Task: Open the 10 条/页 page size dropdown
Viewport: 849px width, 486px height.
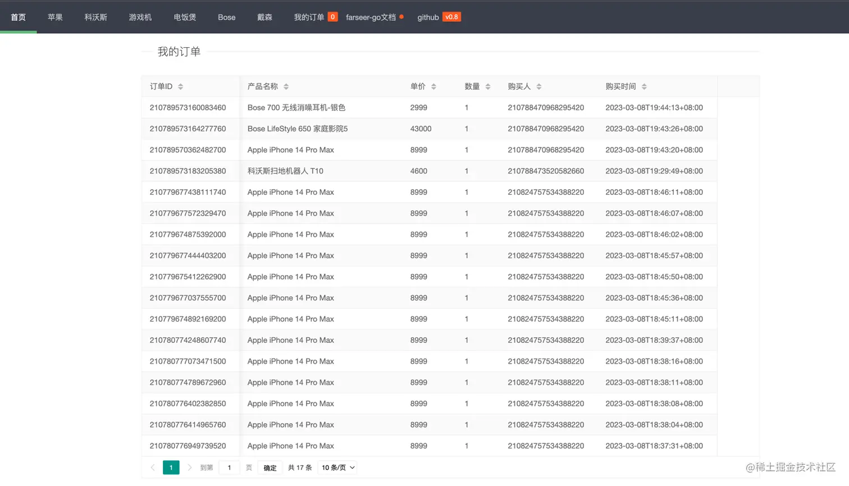Action: tap(337, 467)
